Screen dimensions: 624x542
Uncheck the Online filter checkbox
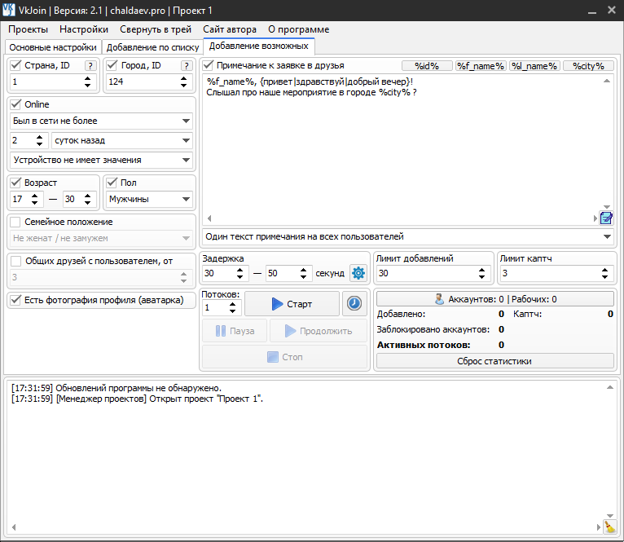click(x=15, y=104)
